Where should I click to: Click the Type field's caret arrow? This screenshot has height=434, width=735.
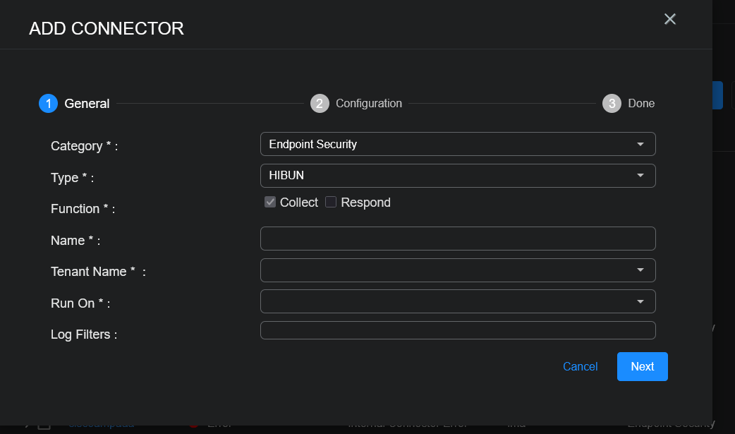(x=640, y=176)
